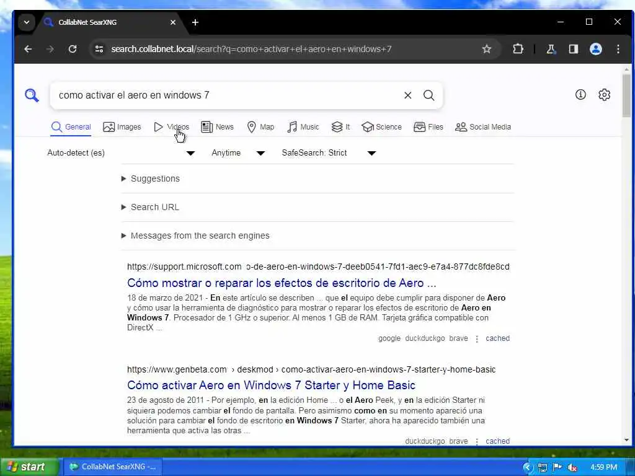The width and height of the screenshot is (635, 476).
Task: Close the CollabNet SearXNG tab
Action: pos(173,22)
